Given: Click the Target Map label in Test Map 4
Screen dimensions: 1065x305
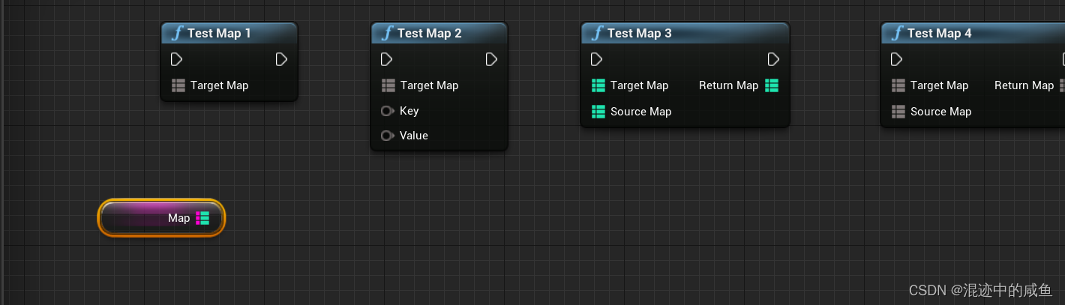Looking at the screenshot, I should [x=939, y=85].
